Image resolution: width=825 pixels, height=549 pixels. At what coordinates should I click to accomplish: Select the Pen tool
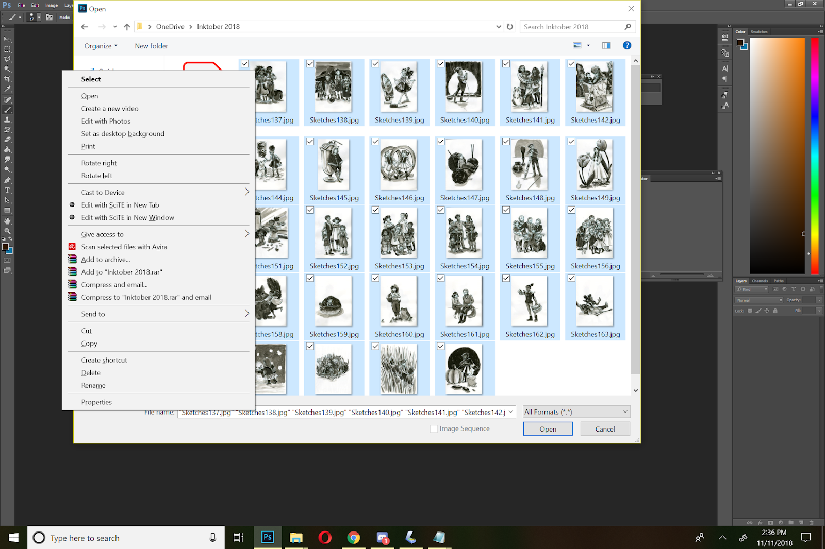(7, 180)
